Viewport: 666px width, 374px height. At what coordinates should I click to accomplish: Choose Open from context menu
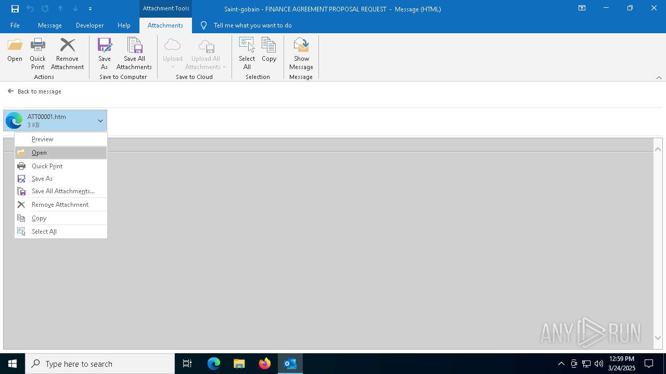[61, 153]
